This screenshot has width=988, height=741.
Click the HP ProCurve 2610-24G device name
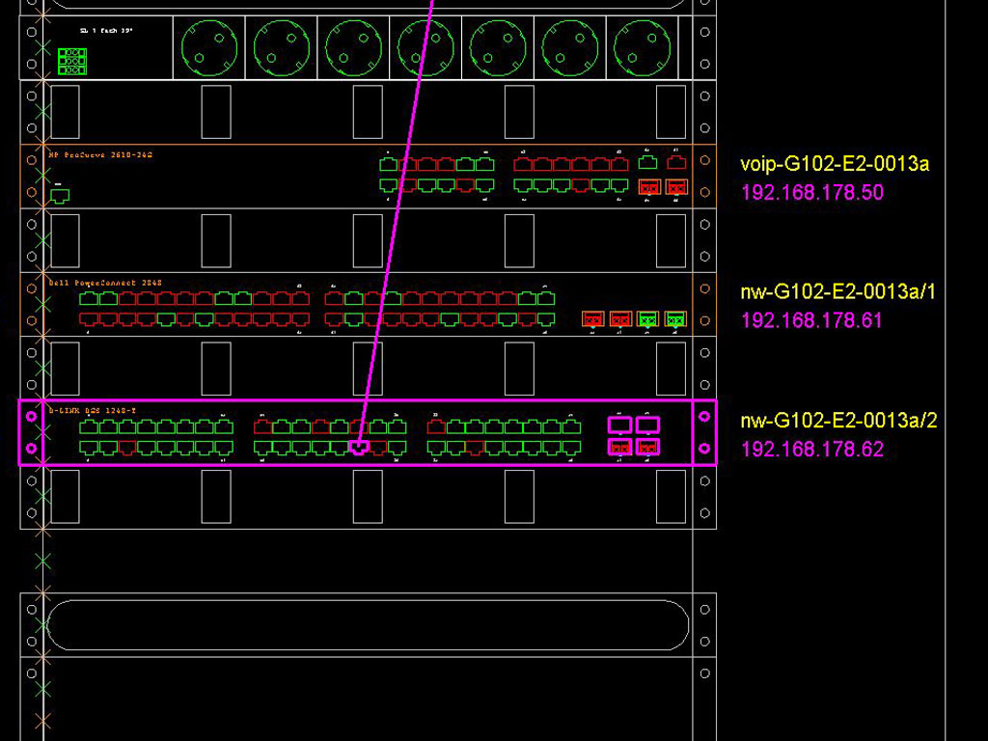(x=100, y=154)
